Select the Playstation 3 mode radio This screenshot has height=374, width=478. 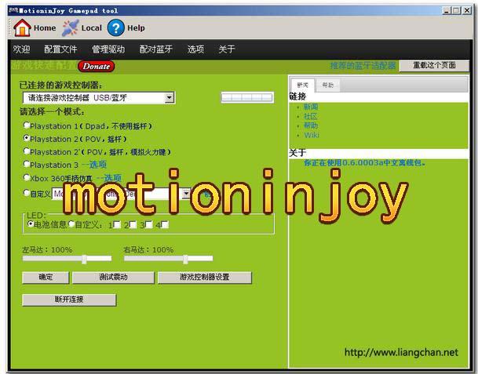27,164
